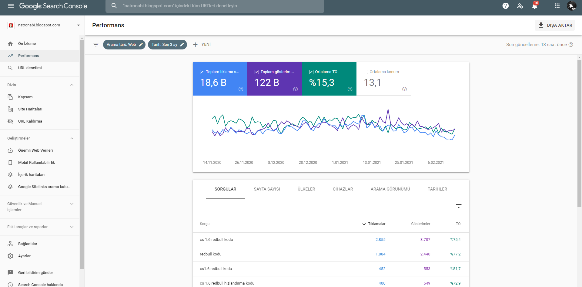Open the natronabi.blogspot.com property dropdown
The width and height of the screenshot is (582, 287).
pos(44,25)
